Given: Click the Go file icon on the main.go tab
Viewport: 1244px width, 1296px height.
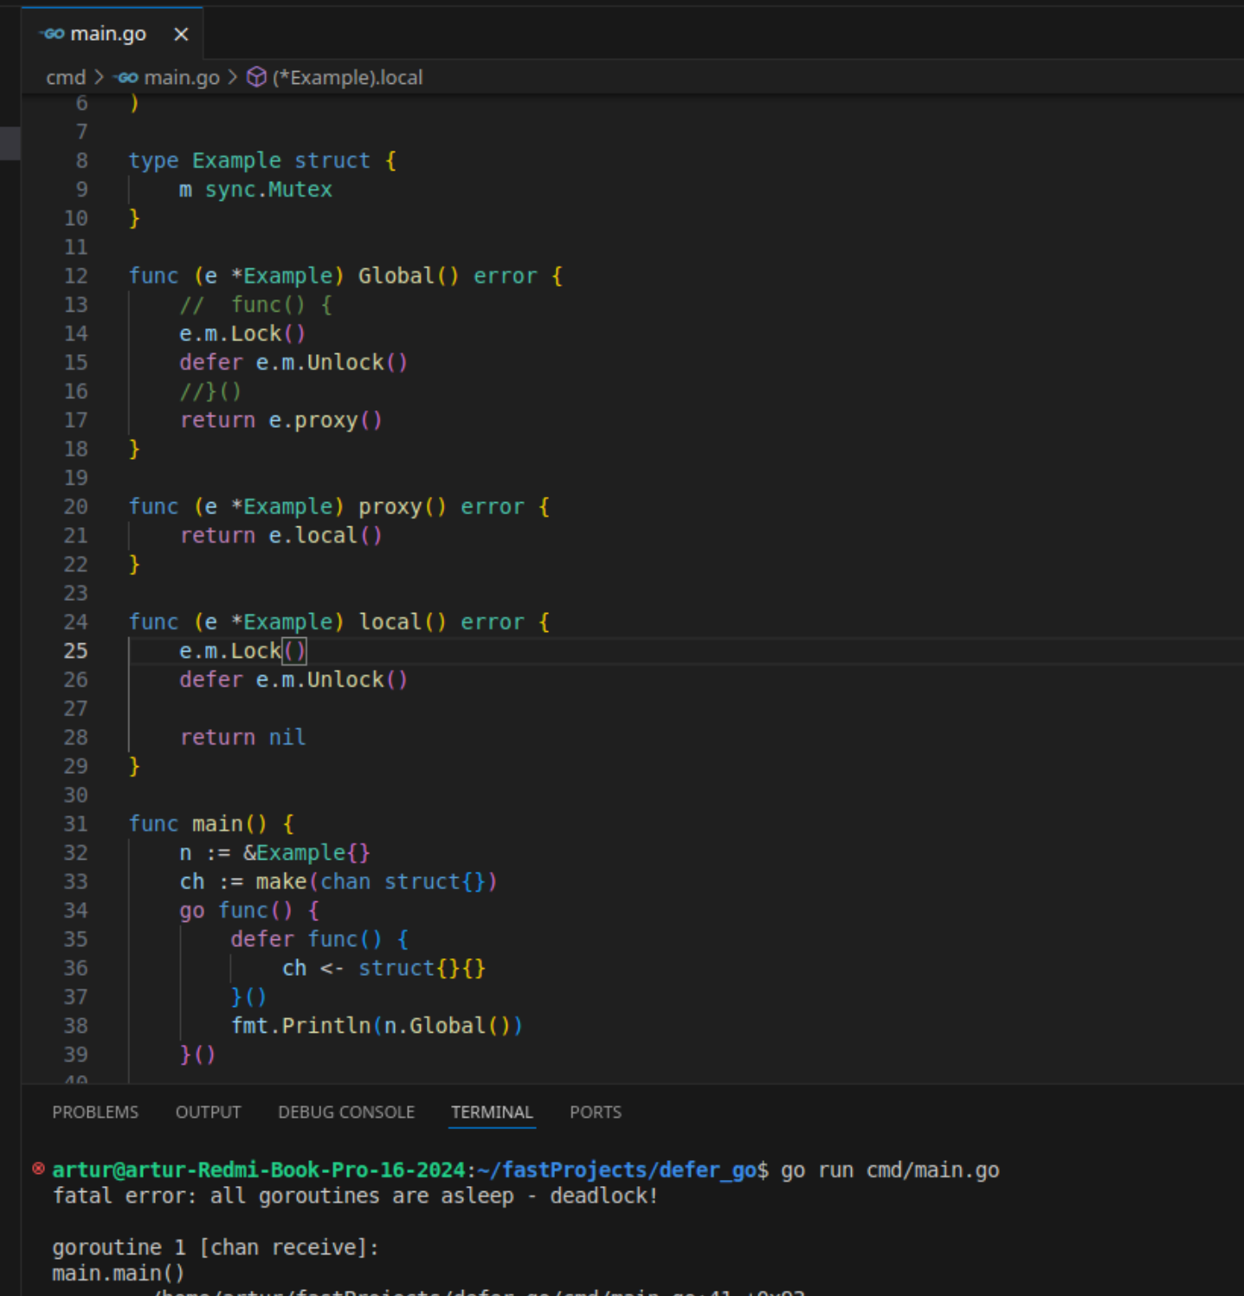Looking at the screenshot, I should point(53,34).
